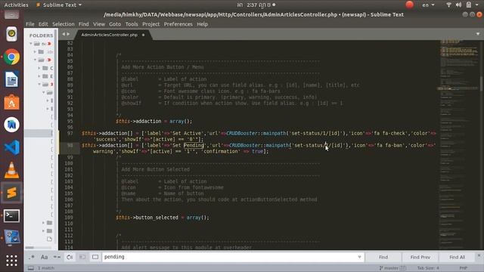Open the Preferences menu

178,24
